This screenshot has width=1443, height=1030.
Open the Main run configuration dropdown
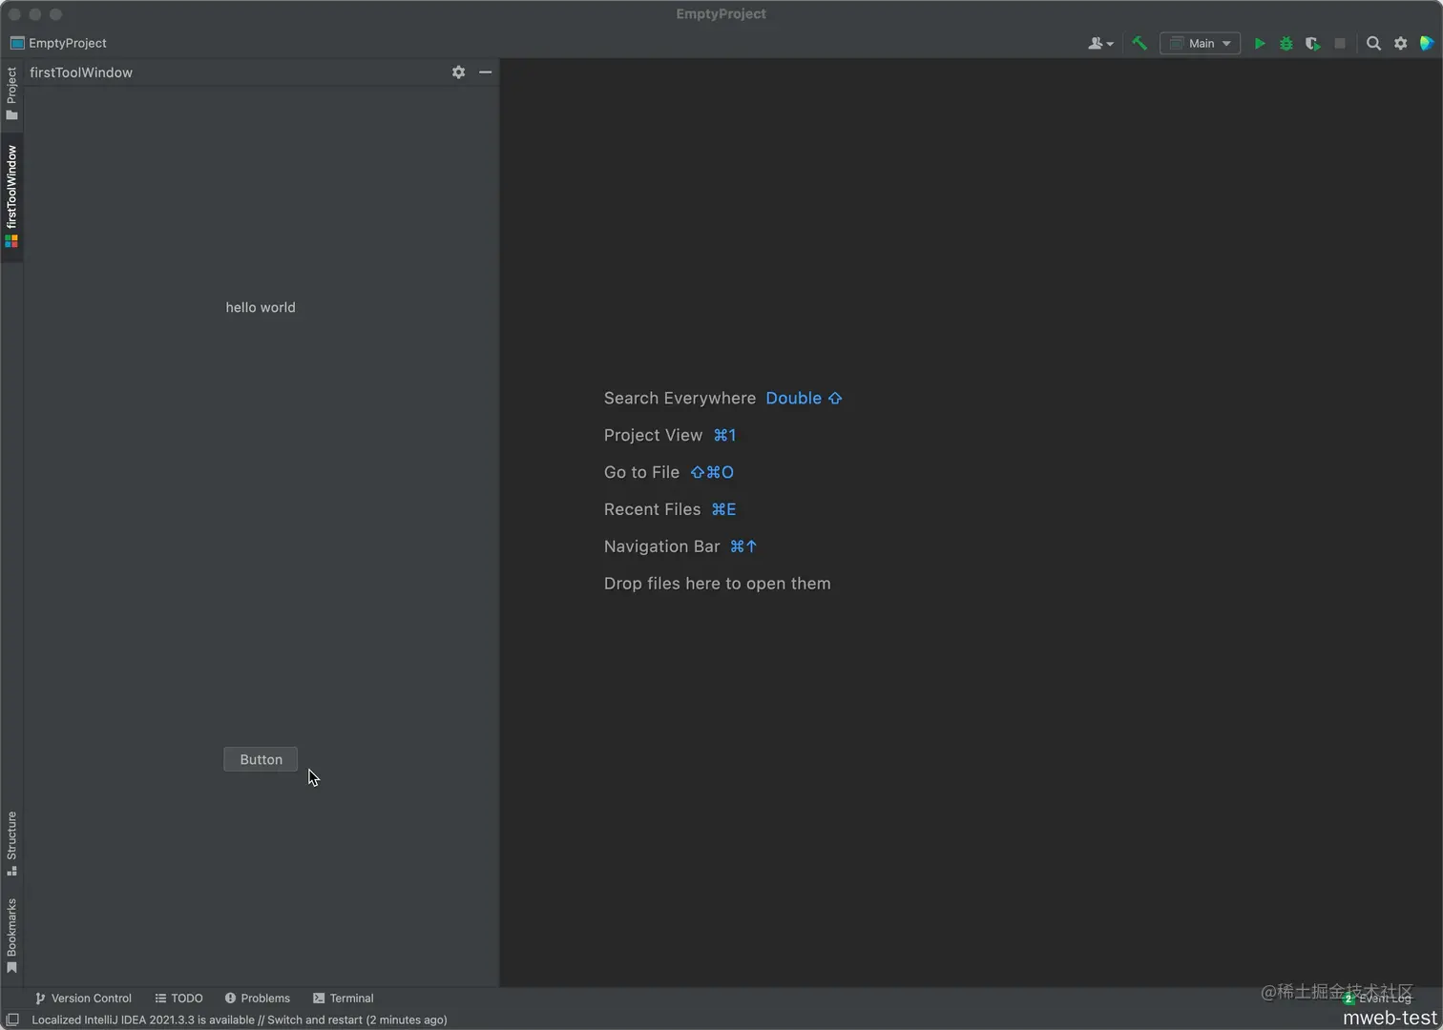1200,43
